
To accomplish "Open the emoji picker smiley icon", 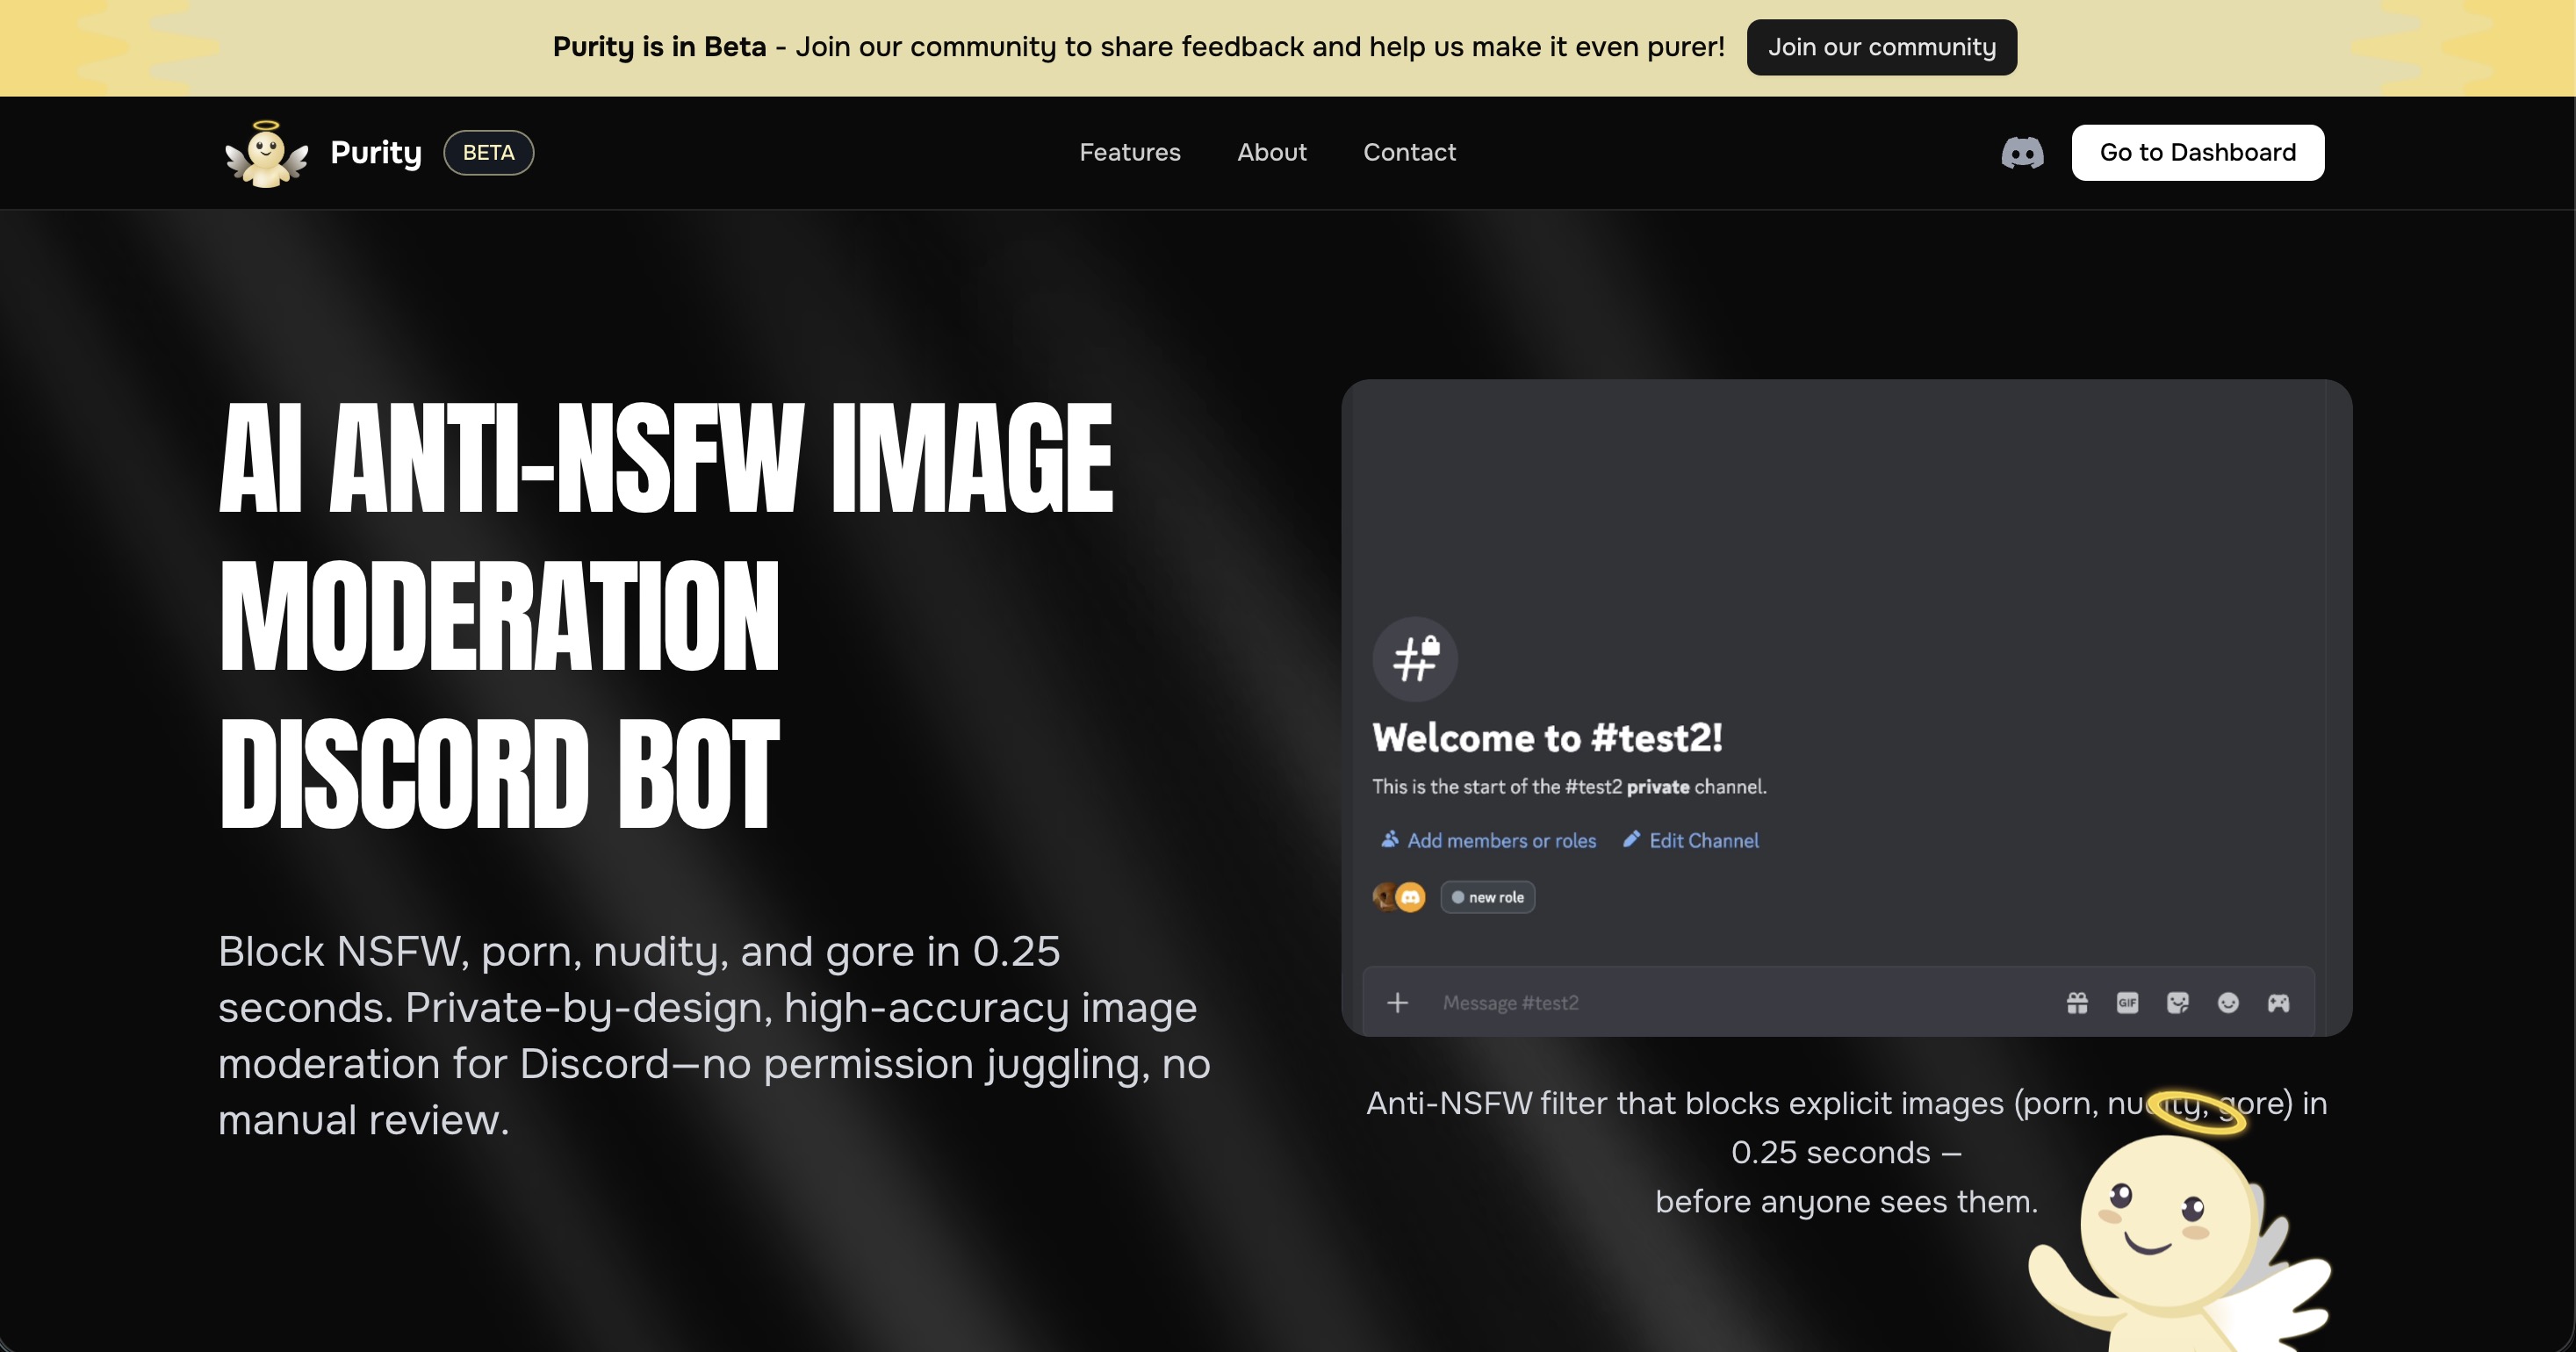I will click(x=2228, y=1003).
